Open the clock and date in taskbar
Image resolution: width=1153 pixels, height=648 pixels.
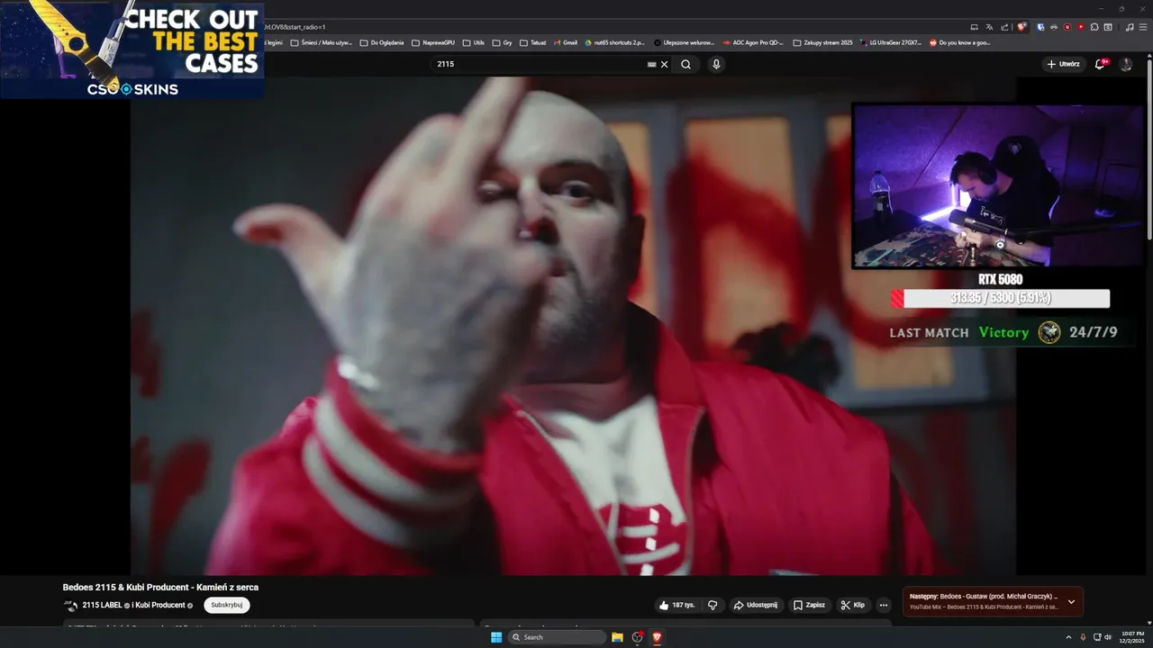pos(1133,637)
